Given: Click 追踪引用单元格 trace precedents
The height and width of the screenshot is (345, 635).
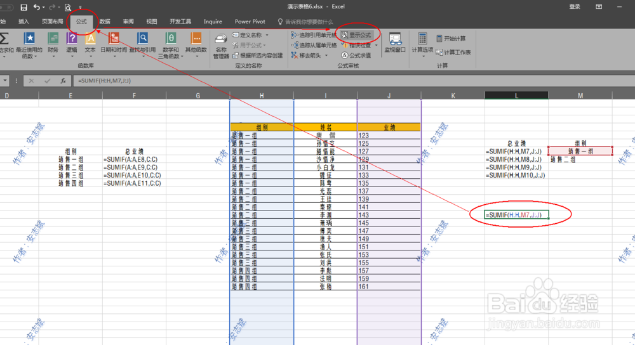Looking at the screenshot, I should click(314, 35).
